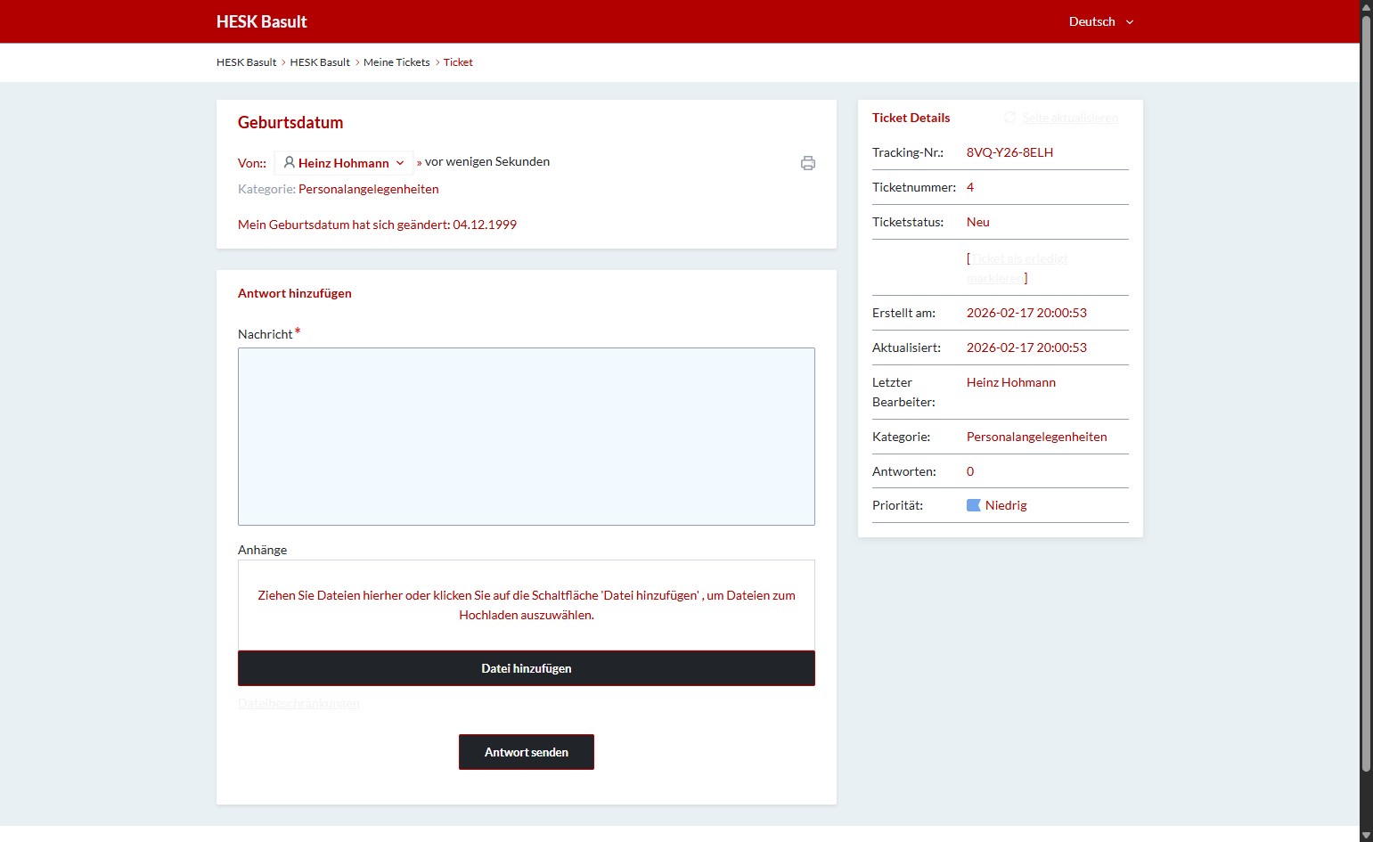This screenshot has height=842, width=1373.
Task: Go to Meine Tickets in breadcrumb
Action: click(396, 62)
